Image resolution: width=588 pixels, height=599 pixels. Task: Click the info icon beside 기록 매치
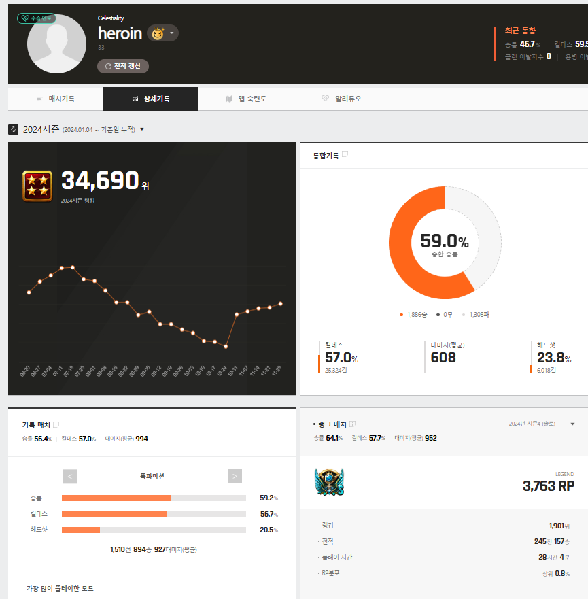coord(56,424)
